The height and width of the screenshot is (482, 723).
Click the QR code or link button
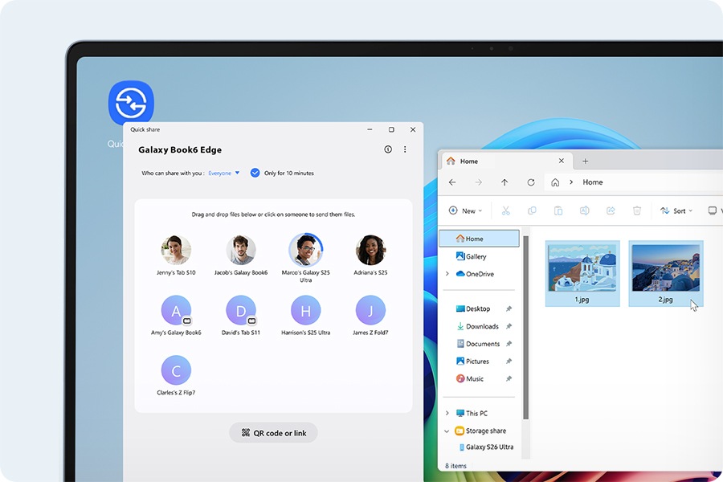pyautogui.click(x=273, y=433)
